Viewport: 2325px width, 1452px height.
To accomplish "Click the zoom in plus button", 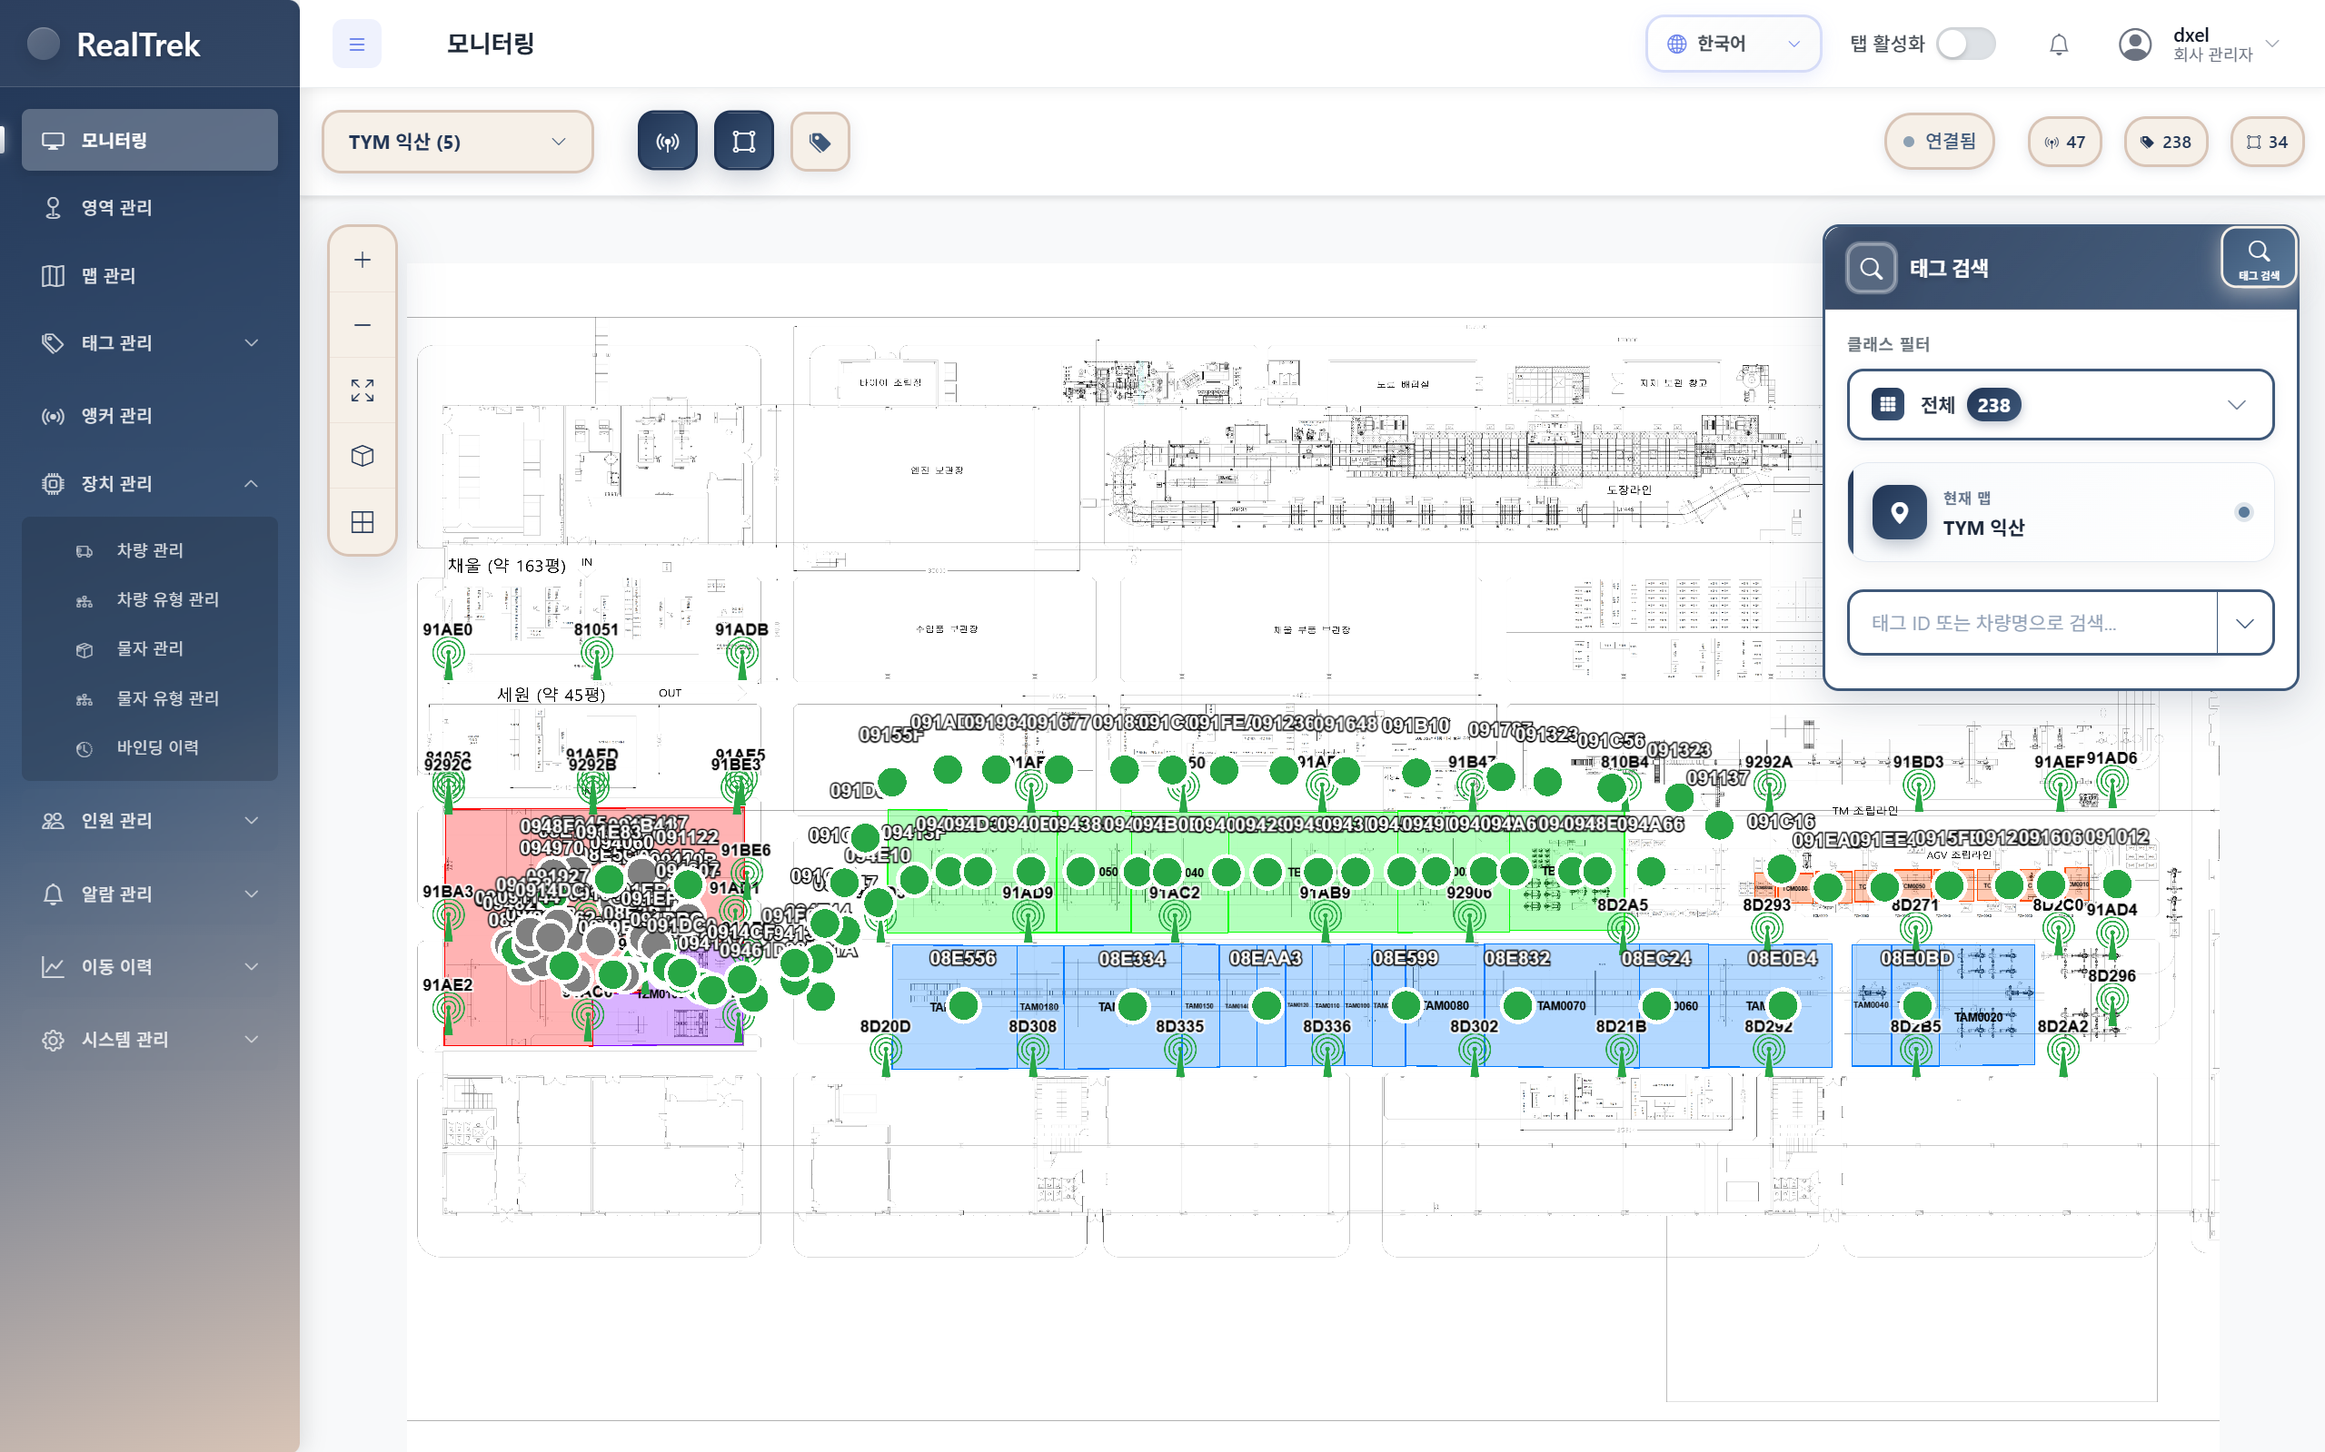I will 363,261.
